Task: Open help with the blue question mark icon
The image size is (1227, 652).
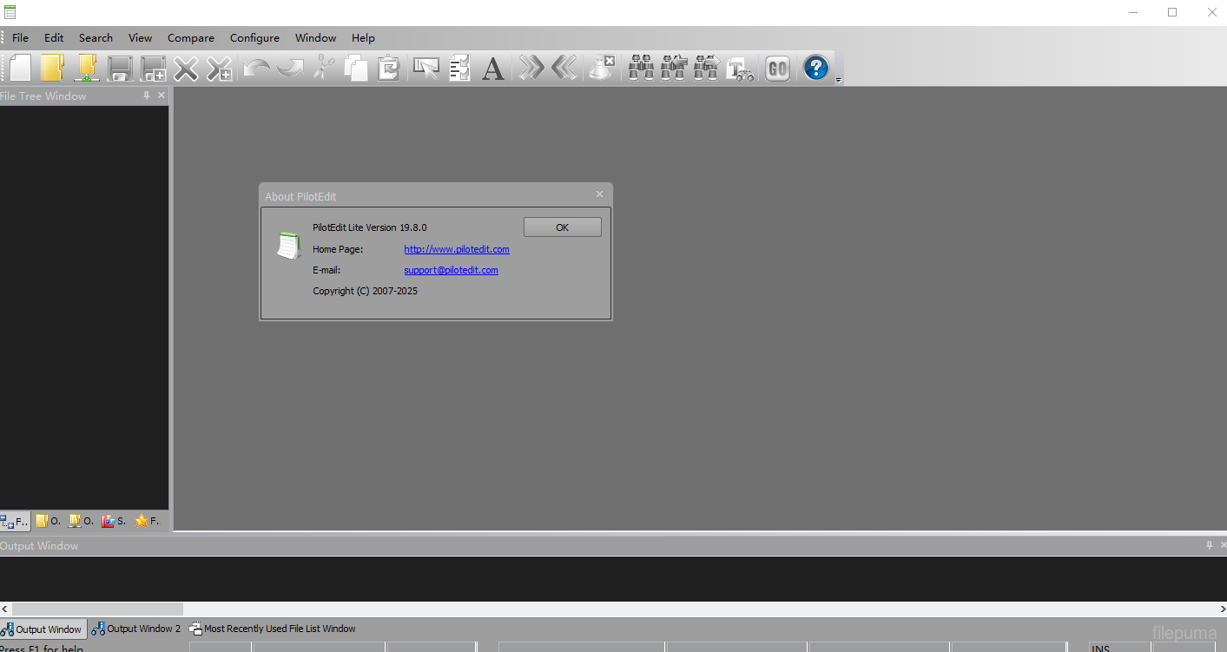Action: coord(816,68)
